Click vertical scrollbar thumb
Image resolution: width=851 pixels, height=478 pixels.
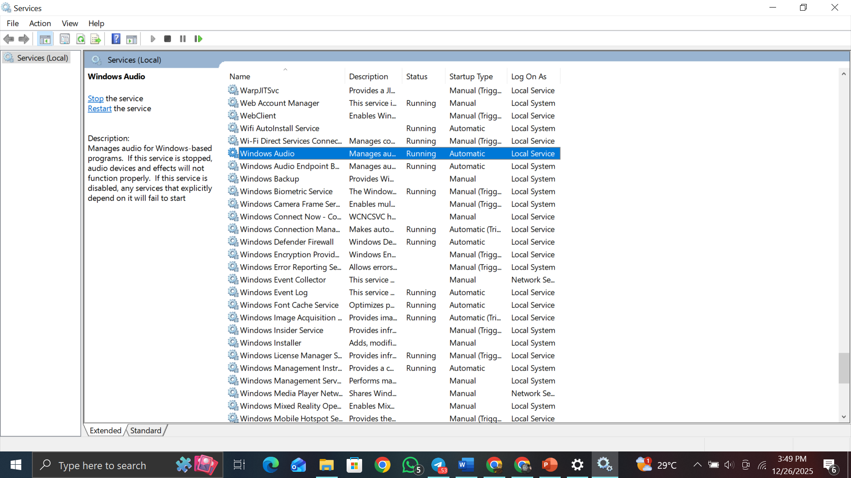[844, 368]
